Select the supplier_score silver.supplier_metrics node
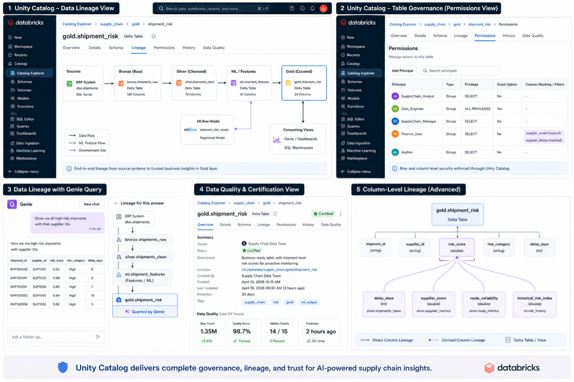The height and width of the screenshot is (382, 574). point(433,304)
